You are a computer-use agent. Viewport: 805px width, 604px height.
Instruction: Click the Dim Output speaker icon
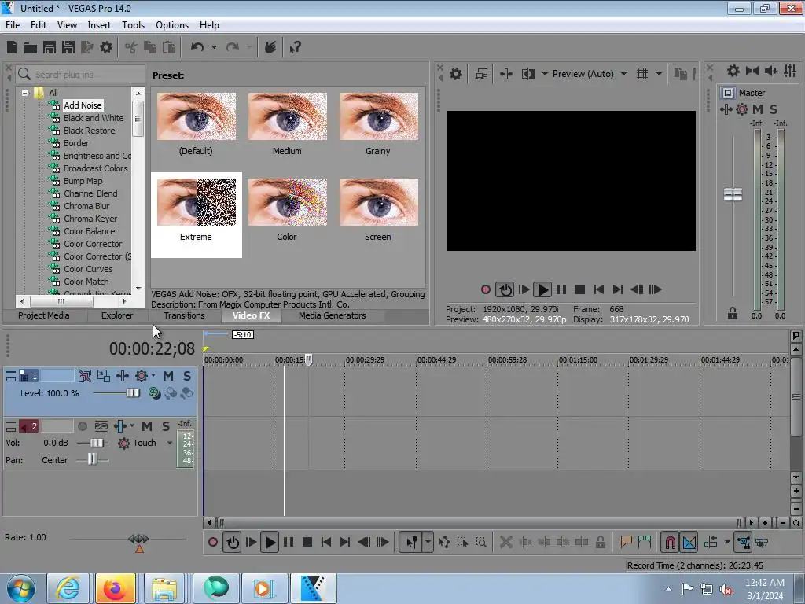point(770,70)
